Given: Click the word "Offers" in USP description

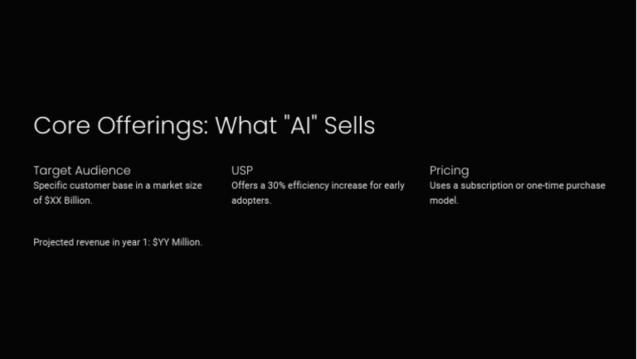Looking at the screenshot, I should click(x=245, y=186).
